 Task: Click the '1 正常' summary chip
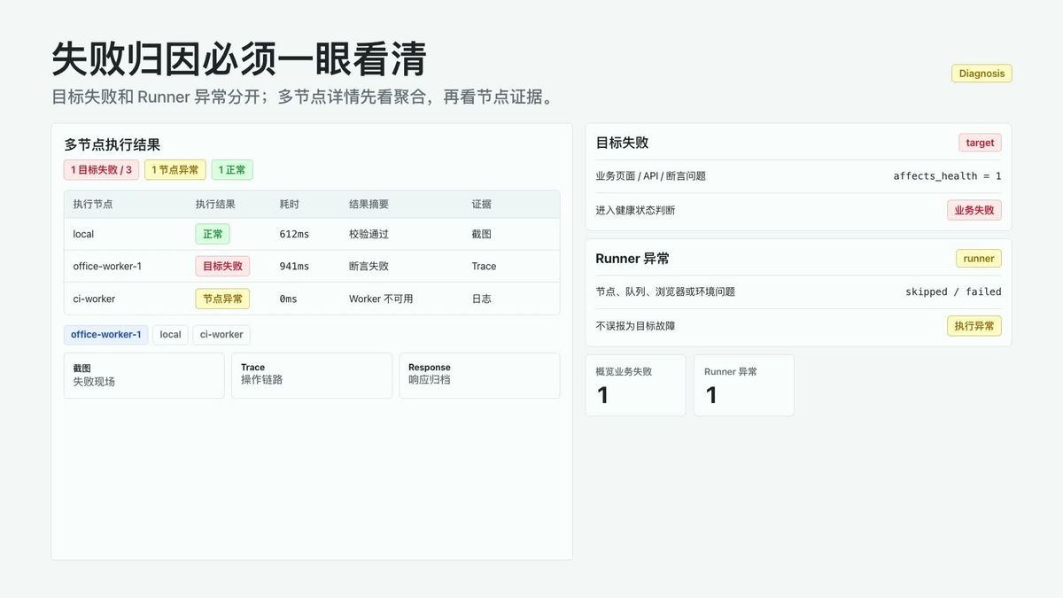point(232,169)
